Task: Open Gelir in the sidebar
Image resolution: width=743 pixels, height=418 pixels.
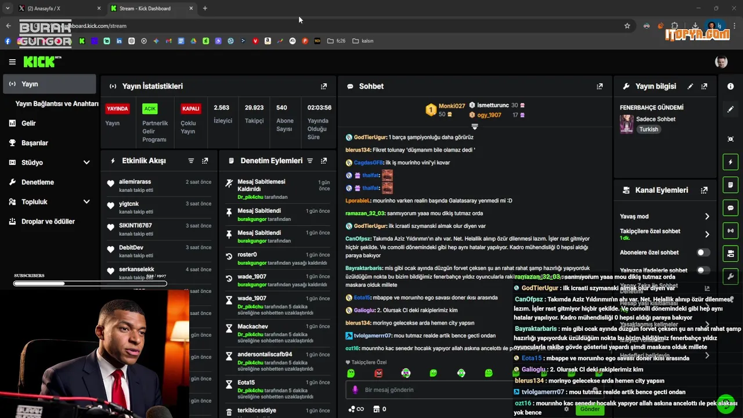Action: coord(28,123)
